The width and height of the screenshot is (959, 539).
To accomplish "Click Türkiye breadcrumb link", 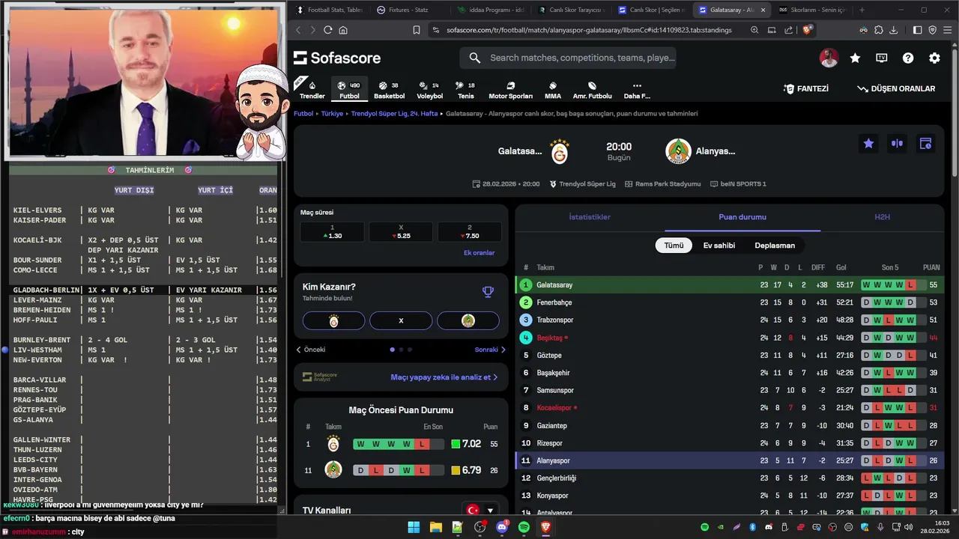I will point(332,114).
